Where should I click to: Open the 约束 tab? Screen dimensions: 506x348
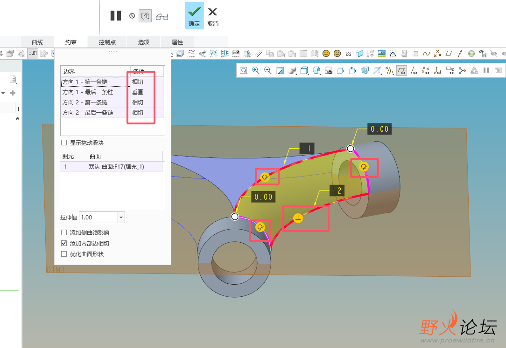[x=71, y=42]
